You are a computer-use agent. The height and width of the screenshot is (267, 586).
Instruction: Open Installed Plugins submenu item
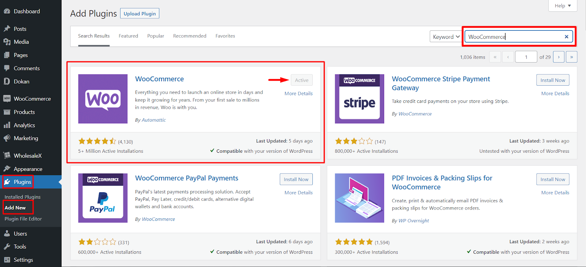[22, 197]
